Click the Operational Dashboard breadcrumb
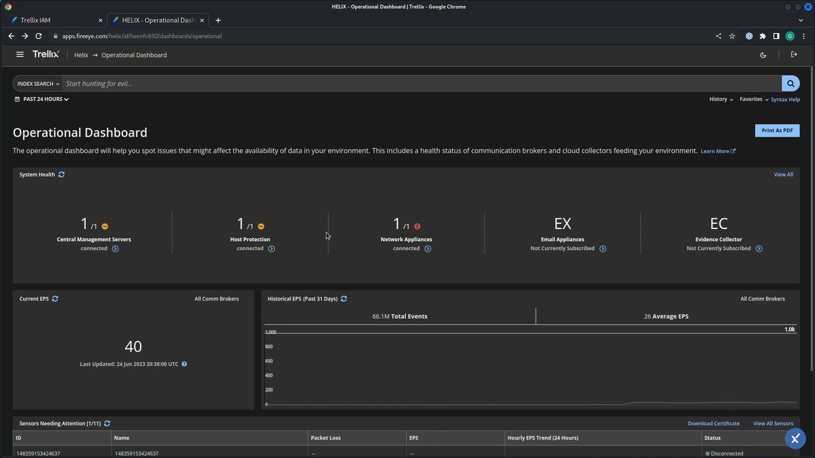 pyautogui.click(x=134, y=55)
